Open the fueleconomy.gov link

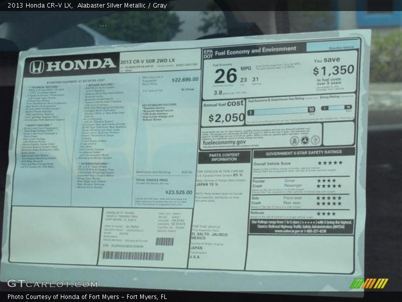pyautogui.click(x=224, y=142)
